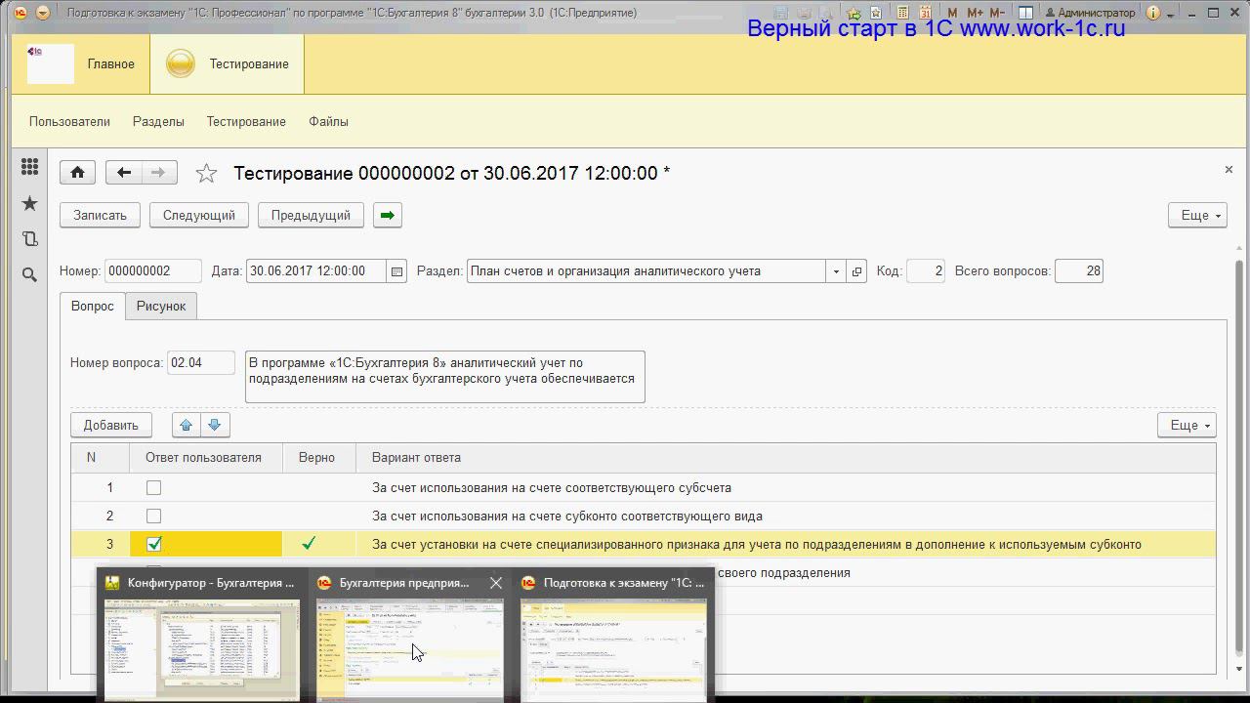Open the Favorites star in the sidebar
The image size is (1250, 703).
pos(29,203)
